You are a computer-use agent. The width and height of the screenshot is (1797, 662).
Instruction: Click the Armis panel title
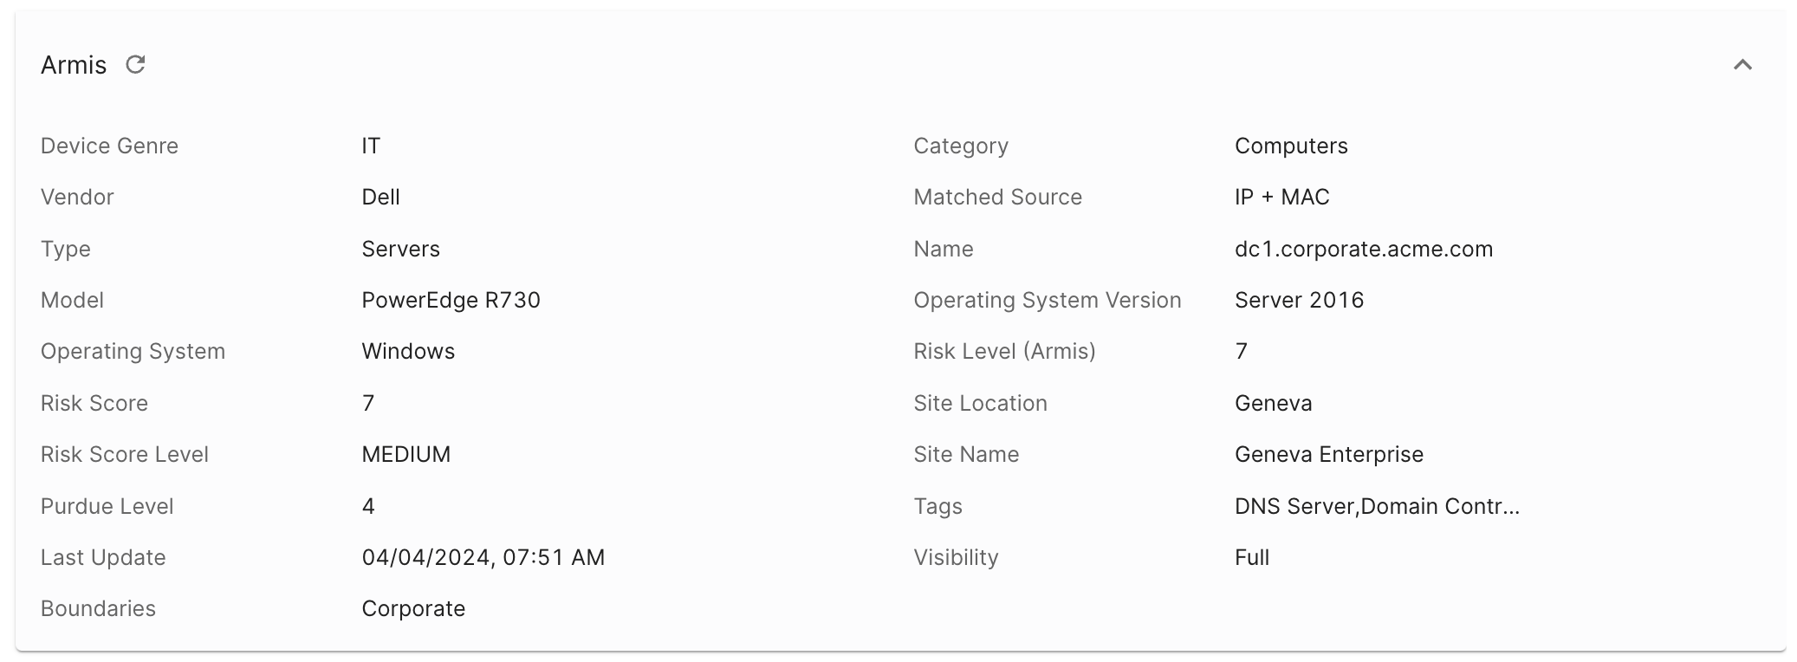pos(74,65)
